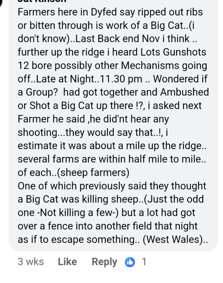Open the commenter's name above the comment

click(x=42, y=1)
